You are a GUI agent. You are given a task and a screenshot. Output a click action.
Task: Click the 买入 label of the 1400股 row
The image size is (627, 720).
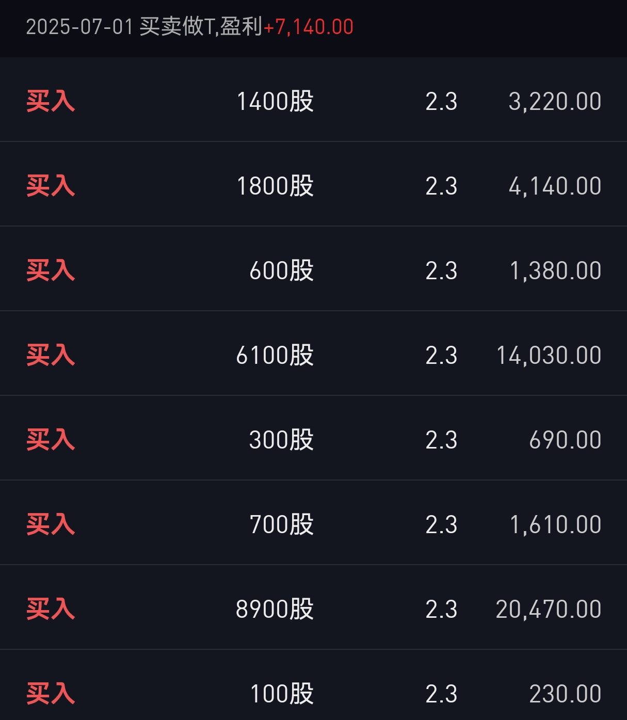[51, 101]
